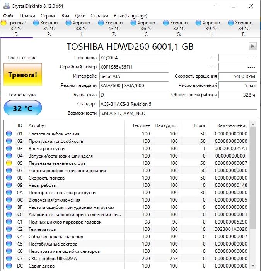Click status icon for Неисправимые ошибки секторов

tap(9, 251)
